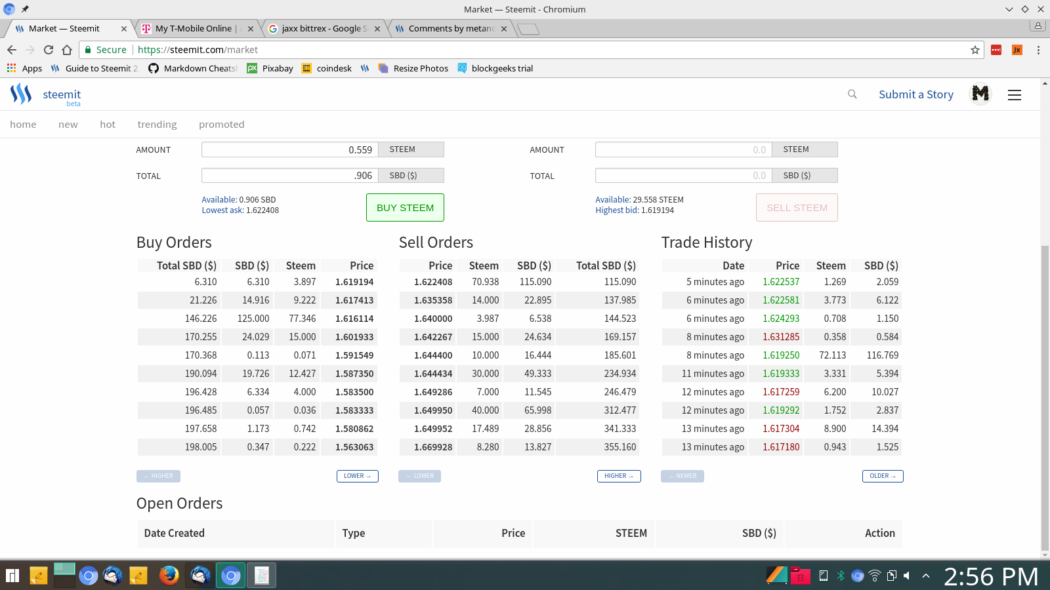Click the volume speaker tray icon

pyautogui.click(x=907, y=576)
